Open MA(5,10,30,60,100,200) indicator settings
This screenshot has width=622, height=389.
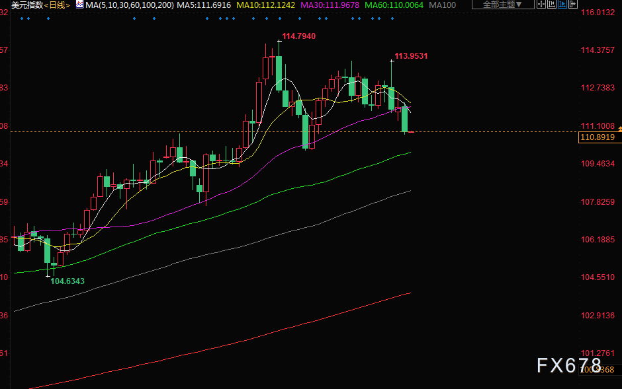(x=128, y=5)
